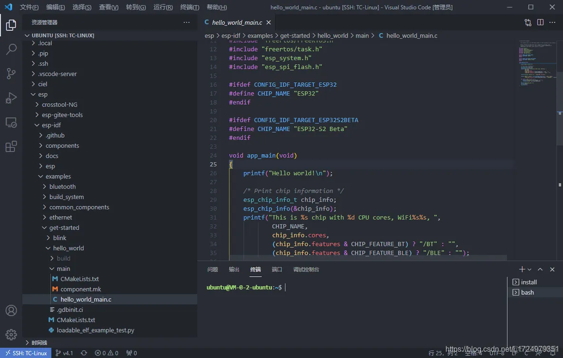Click the SSH: TC-Linux remote indicator

click(x=26, y=353)
